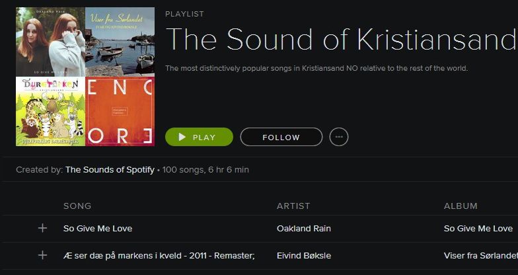Sort tracks by Artist column
The height and width of the screenshot is (275, 518).
(x=293, y=206)
